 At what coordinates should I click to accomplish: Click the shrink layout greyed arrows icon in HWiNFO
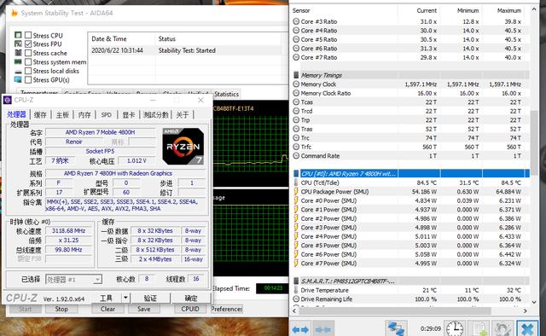(x=323, y=329)
